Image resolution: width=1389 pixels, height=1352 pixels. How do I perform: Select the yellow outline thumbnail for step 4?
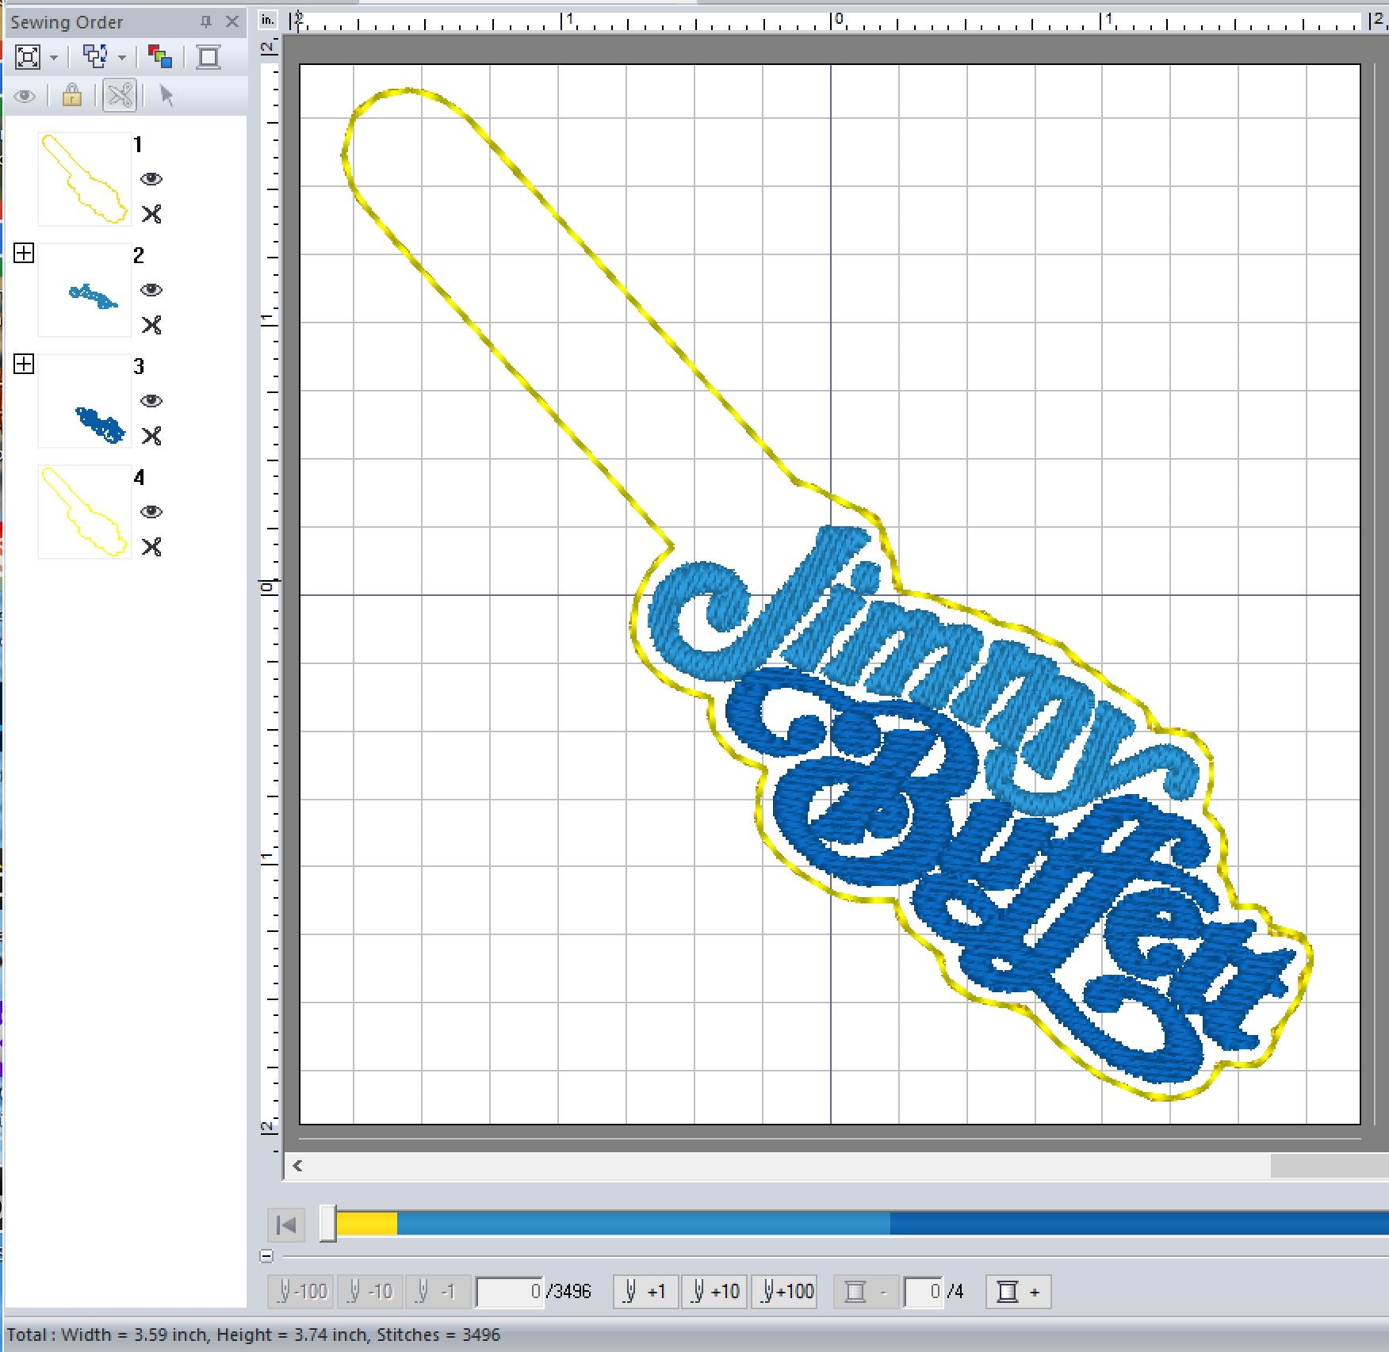tap(84, 512)
